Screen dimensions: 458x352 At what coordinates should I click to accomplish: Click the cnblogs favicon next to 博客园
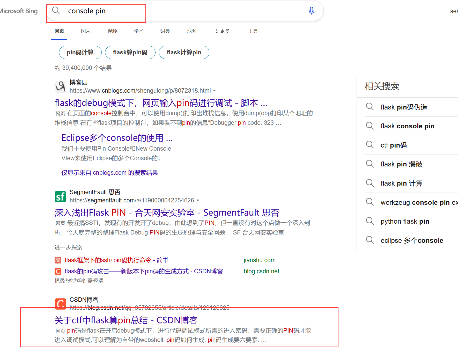60,86
